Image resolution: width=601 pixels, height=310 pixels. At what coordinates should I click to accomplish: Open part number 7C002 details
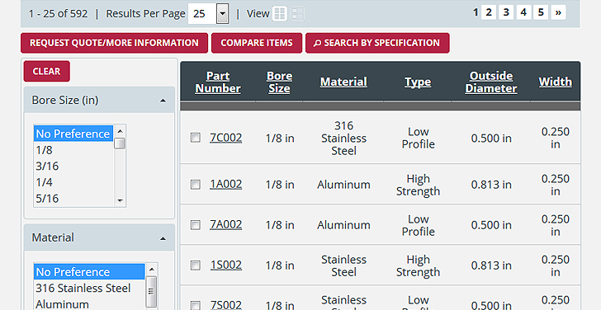click(225, 138)
